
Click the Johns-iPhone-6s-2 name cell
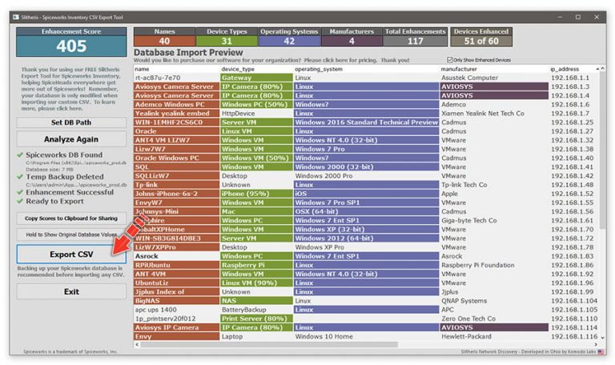tap(176, 194)
